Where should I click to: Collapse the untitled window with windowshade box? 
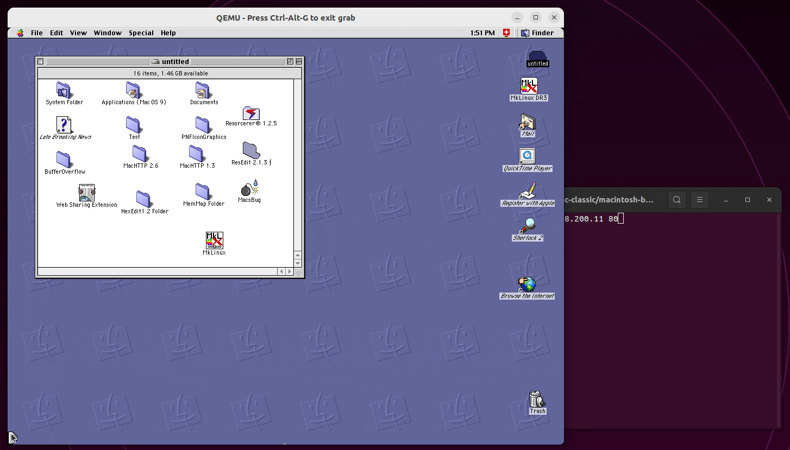[x=299, y=61]
